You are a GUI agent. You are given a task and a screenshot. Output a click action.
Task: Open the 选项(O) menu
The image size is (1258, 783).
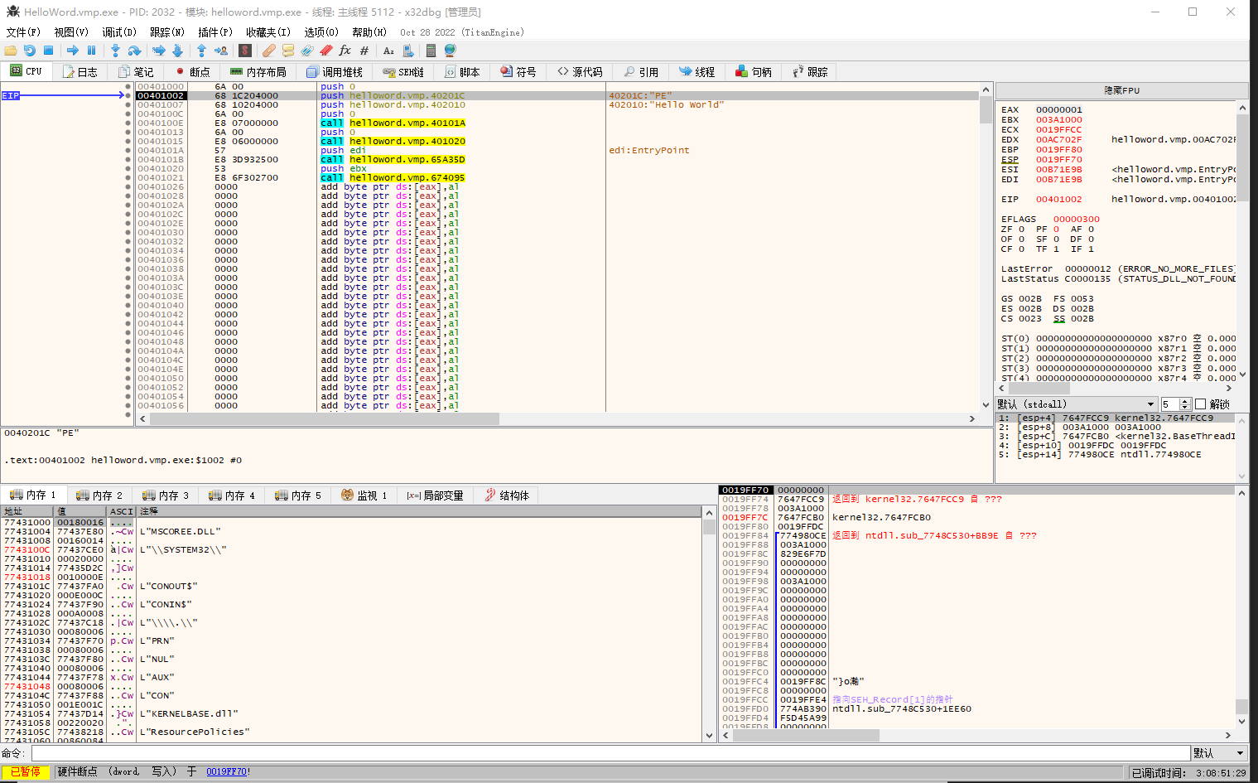click(321, 32)
